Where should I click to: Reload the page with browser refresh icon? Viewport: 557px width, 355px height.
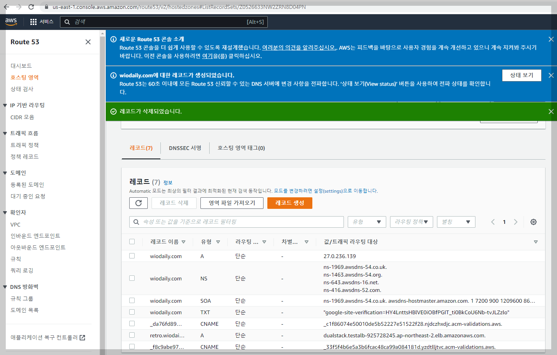coord(31,7)
